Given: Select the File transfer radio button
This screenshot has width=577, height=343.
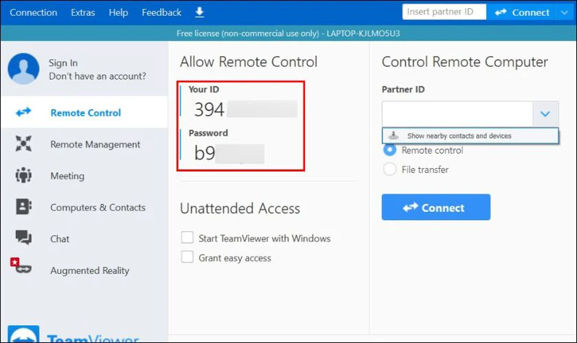Looking at the screenshot, I should (x=389, y=169).
